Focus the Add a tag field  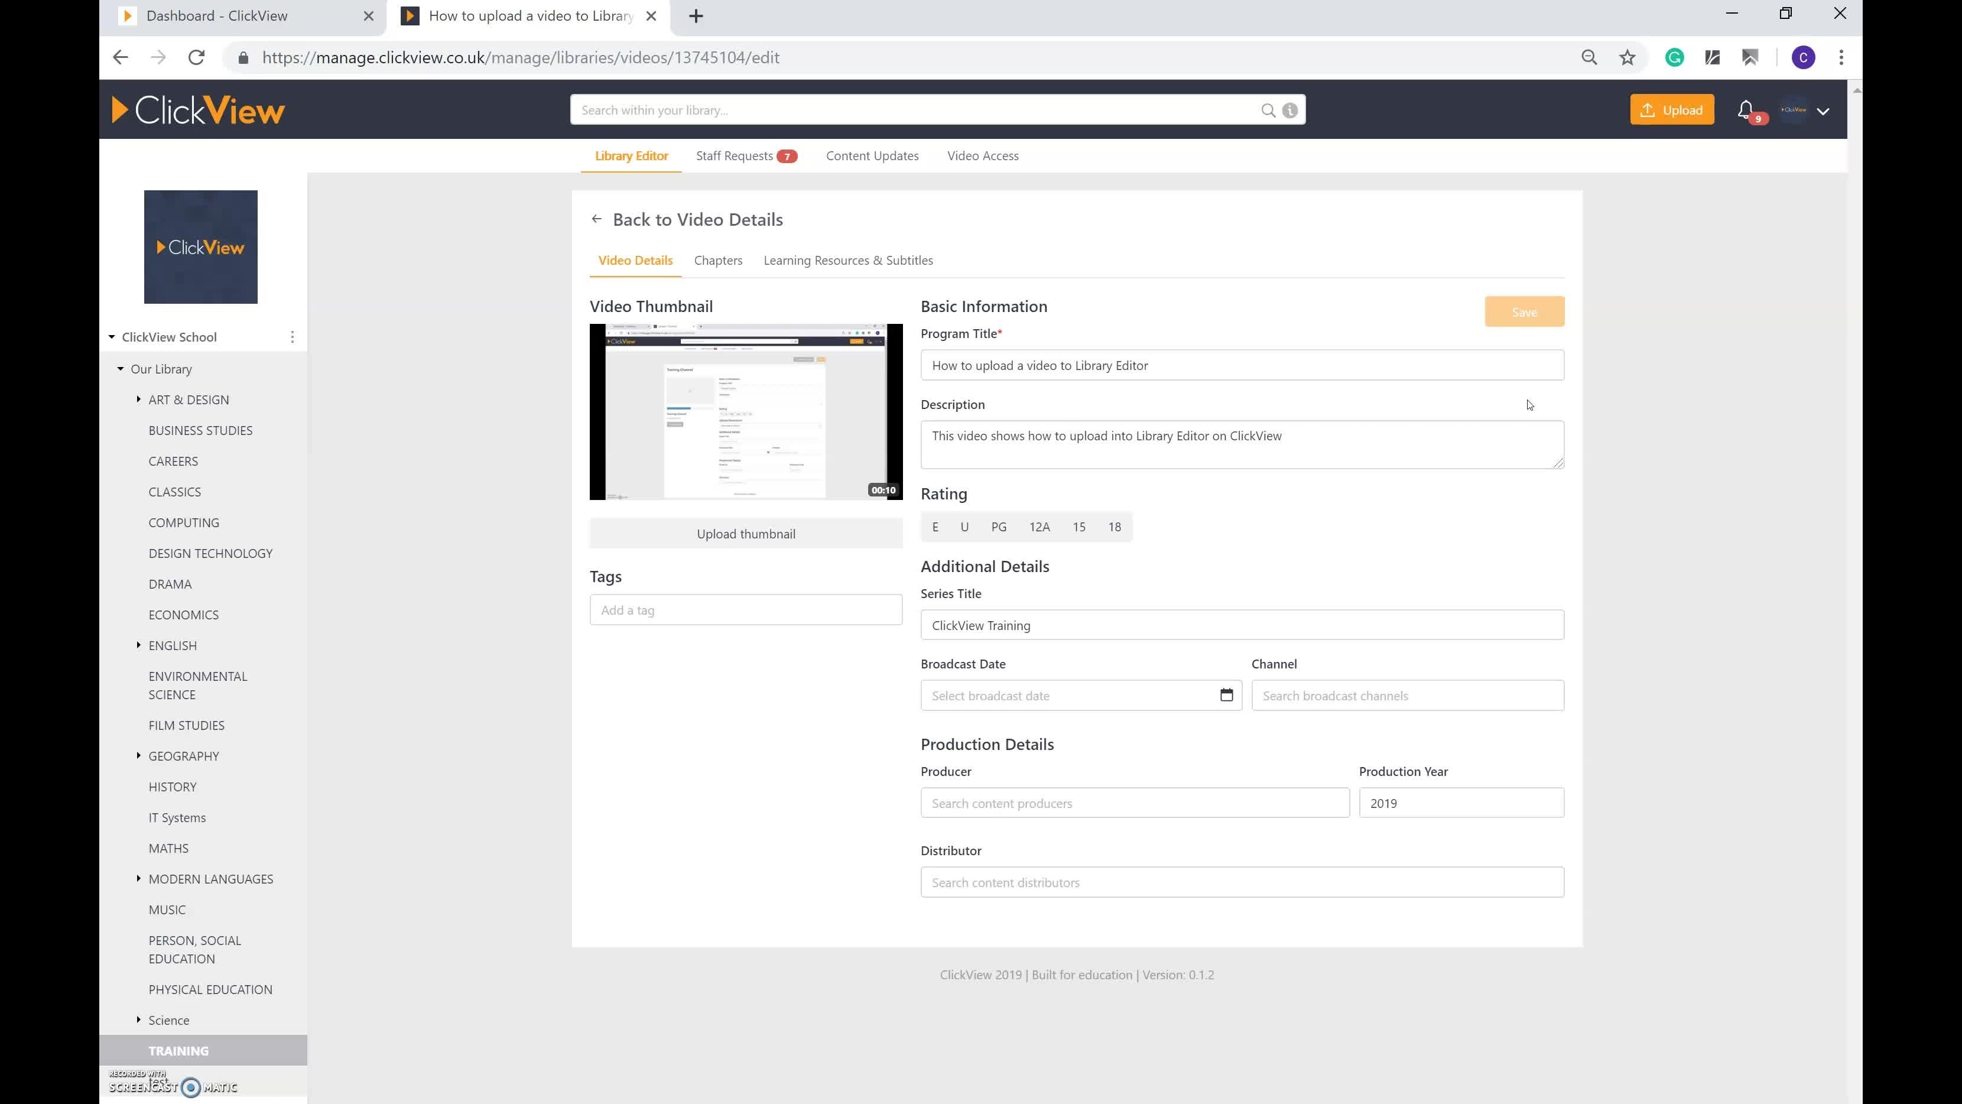[746, 609]
